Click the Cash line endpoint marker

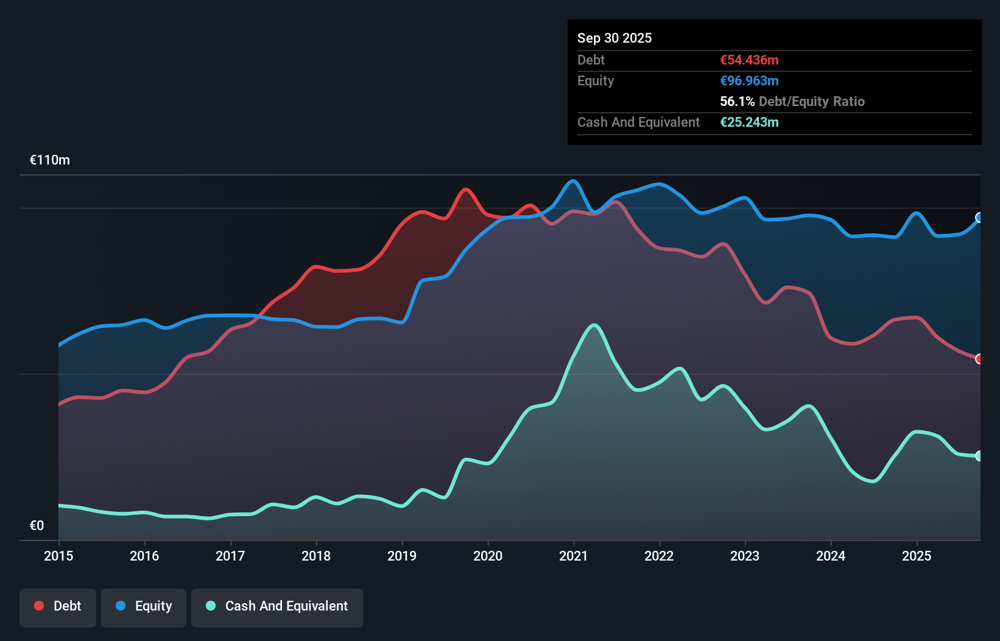click(979, 455)
